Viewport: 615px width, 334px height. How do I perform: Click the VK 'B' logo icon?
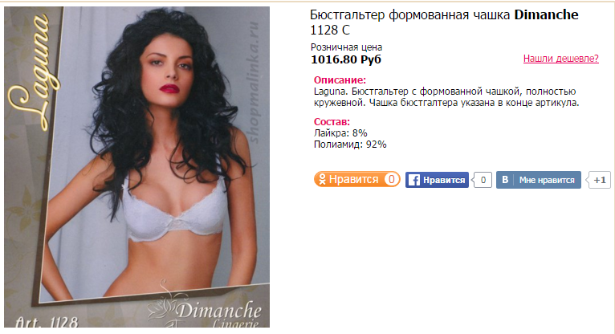coord(505,180)
